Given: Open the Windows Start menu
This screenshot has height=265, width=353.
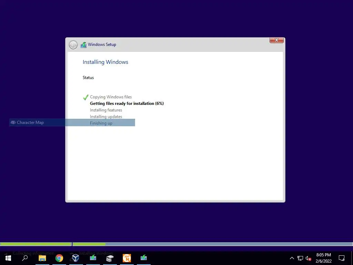Looking at the screenshot, I should tap(8, 258).
